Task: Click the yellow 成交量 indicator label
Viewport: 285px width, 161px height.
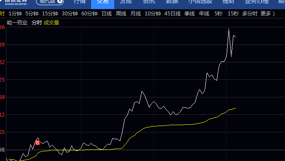Action: tap(51, 23)
